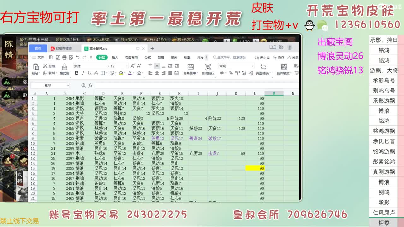Switch to Page Layout (页面布局) tab
Image resolution: width=404 pixels, height=227 pixels.
click(131, 57)
